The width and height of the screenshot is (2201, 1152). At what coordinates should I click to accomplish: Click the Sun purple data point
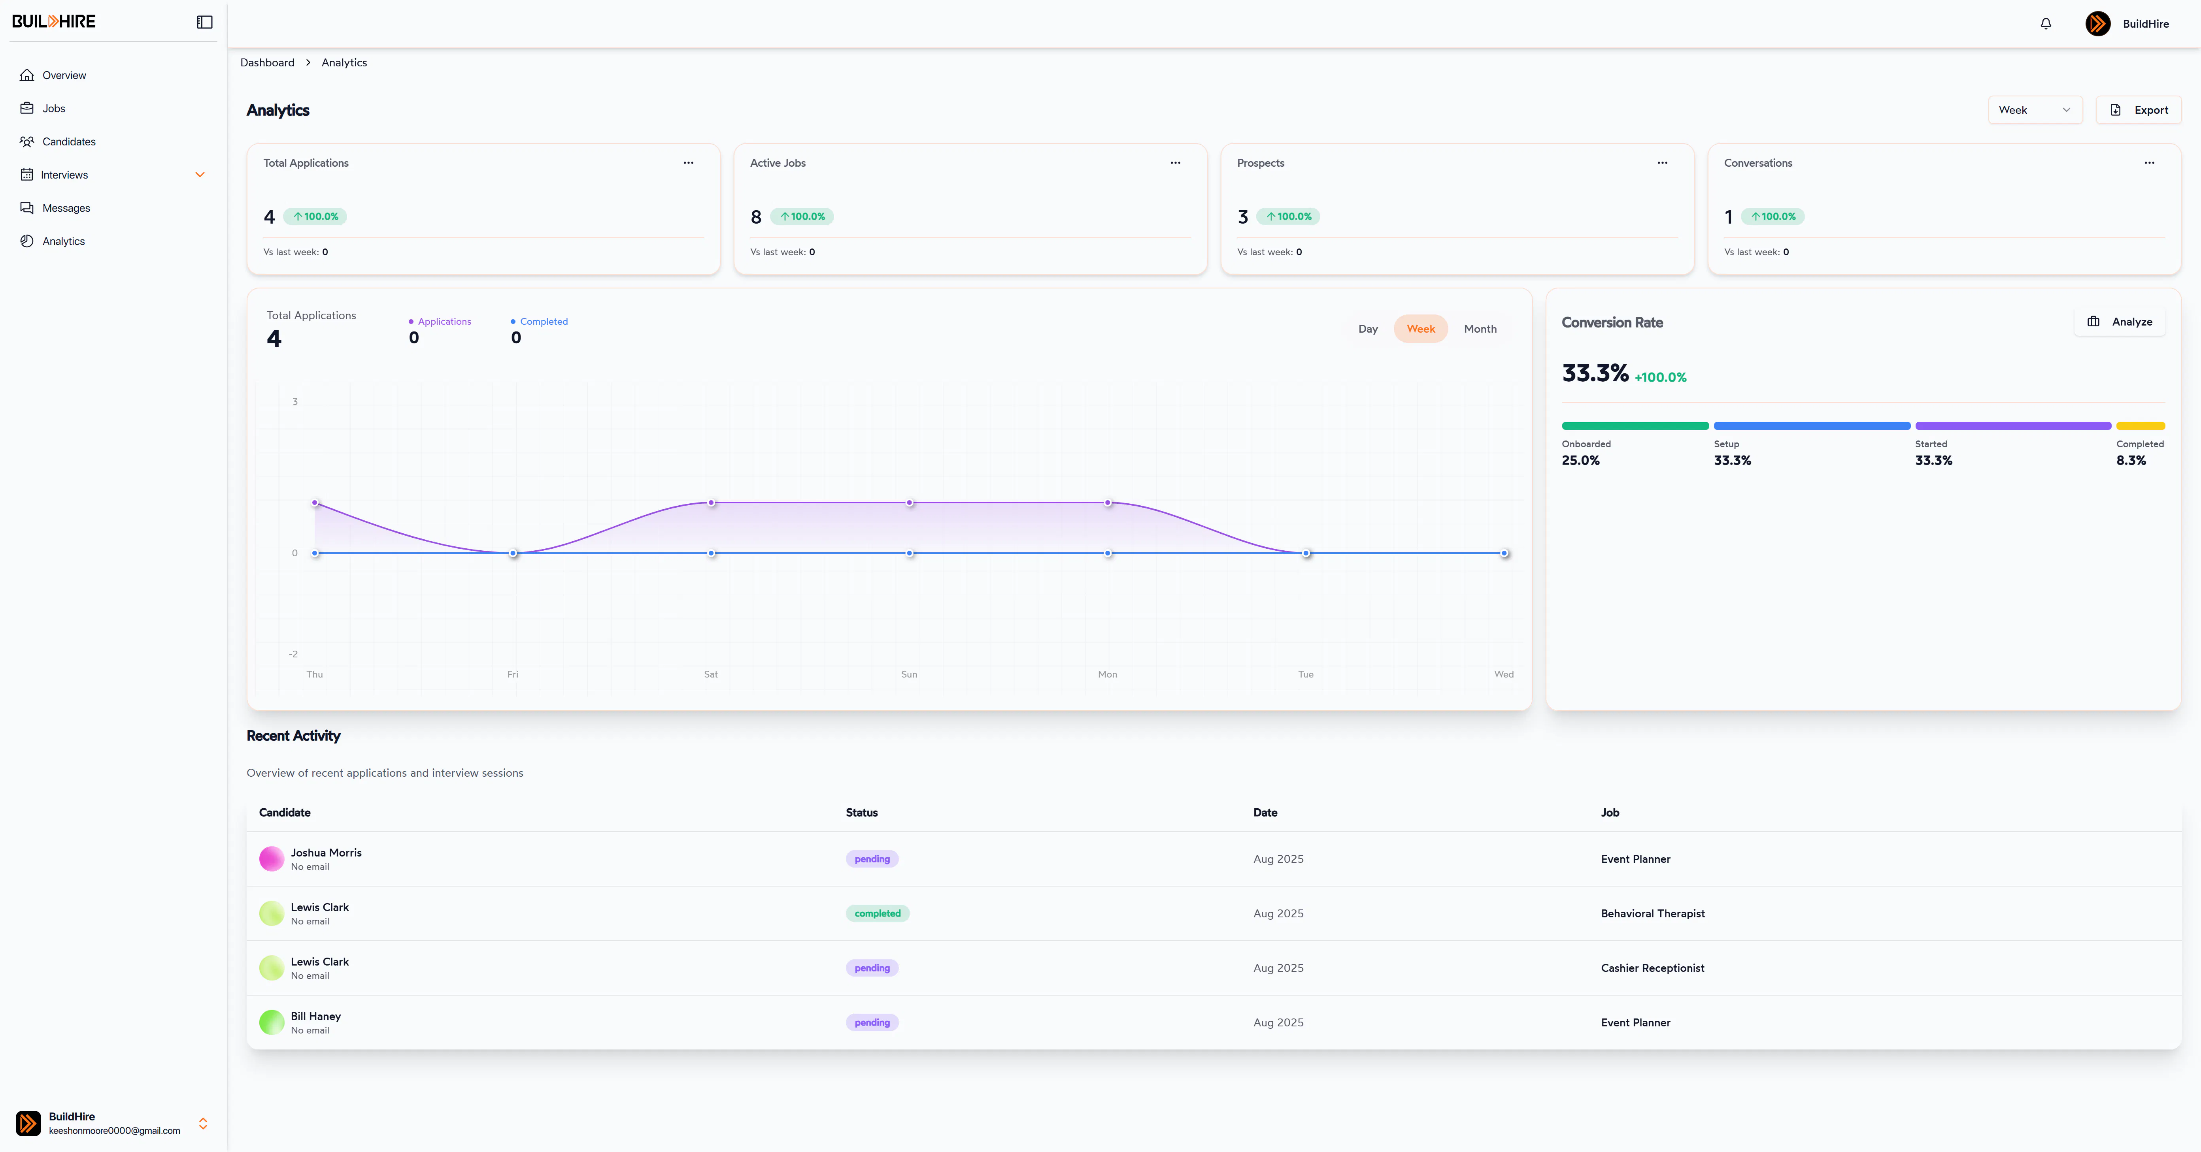[910, 503]
